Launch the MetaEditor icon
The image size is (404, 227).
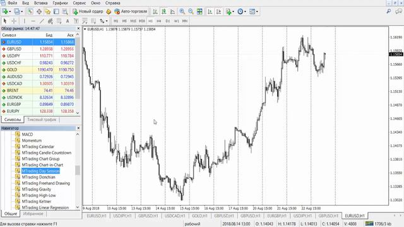pyautogui.click(x=109, y=11)
